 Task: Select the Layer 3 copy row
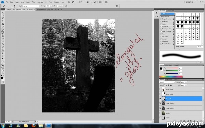pyautogui.click(x=181, y=89)
